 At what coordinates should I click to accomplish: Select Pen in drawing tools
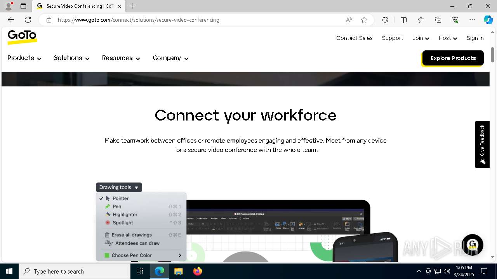[116, 207]
